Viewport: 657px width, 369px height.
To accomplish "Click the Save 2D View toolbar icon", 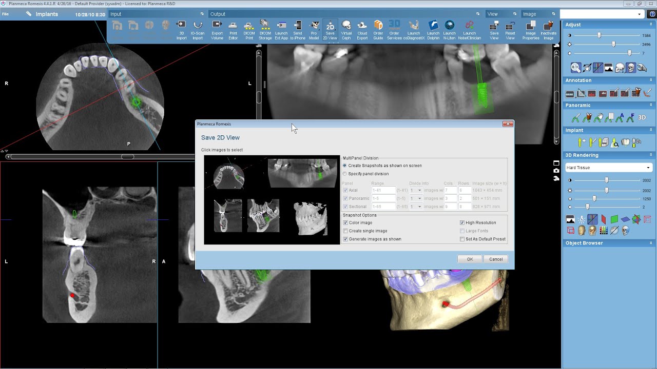I will 330,30.
